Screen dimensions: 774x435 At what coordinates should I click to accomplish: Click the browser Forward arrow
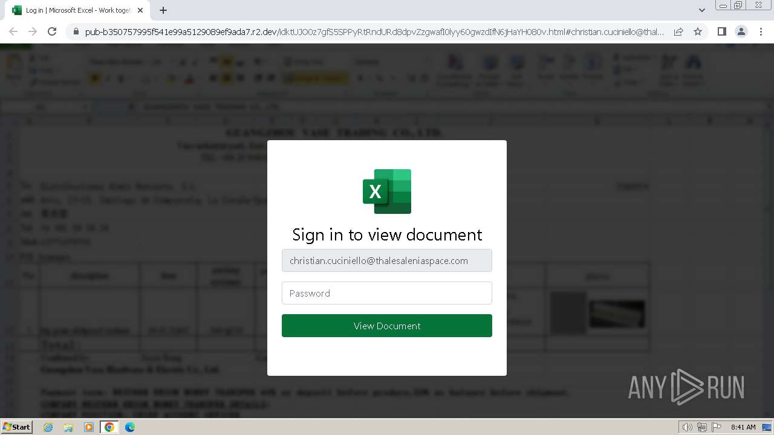(33, 31)
